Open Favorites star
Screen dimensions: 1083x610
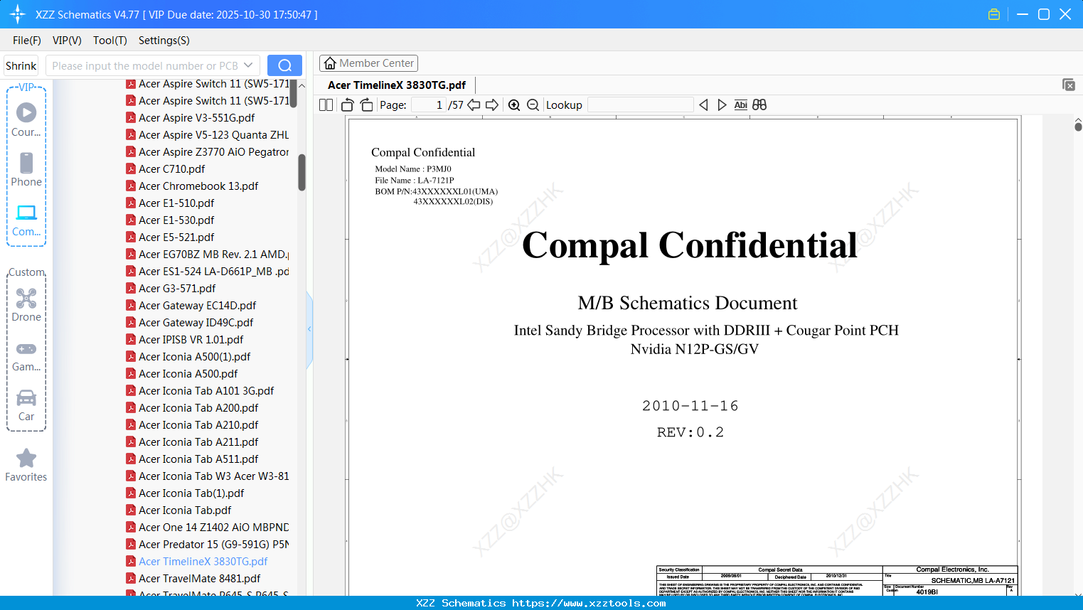[26, 465]
